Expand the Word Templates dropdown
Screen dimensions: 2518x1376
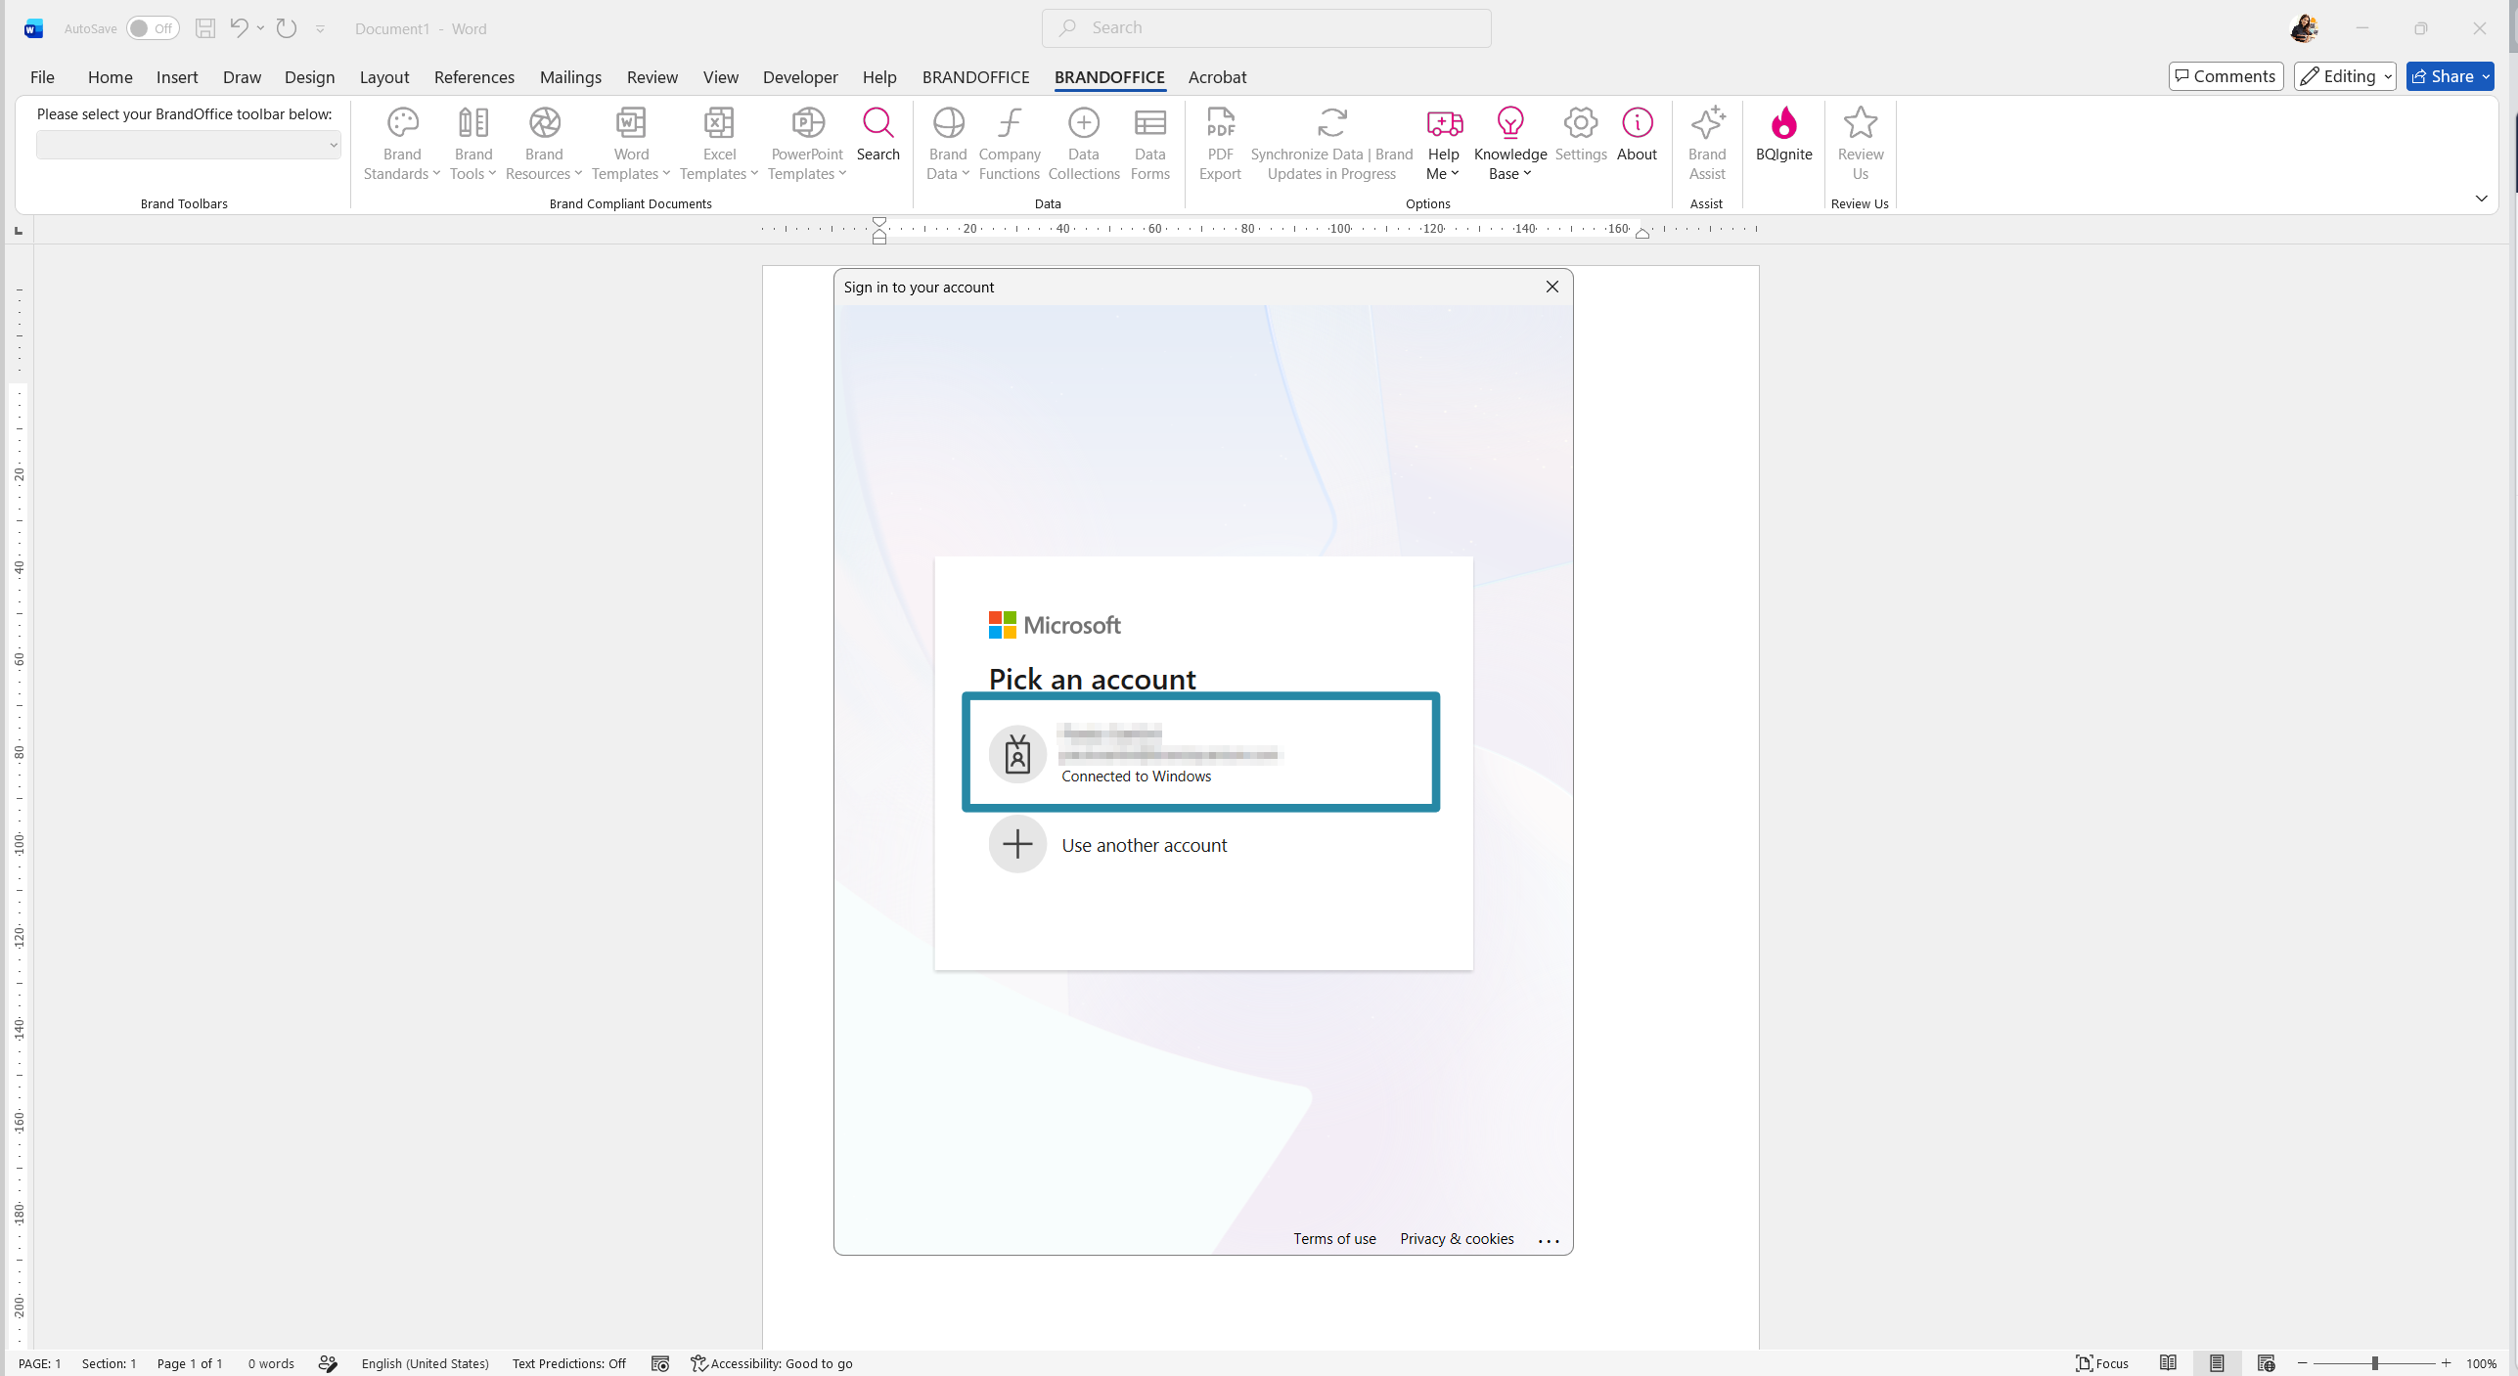coord(631,143)
